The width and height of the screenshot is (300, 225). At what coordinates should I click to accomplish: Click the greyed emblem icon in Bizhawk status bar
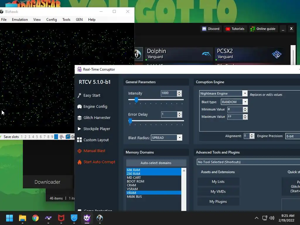(62, 137)
